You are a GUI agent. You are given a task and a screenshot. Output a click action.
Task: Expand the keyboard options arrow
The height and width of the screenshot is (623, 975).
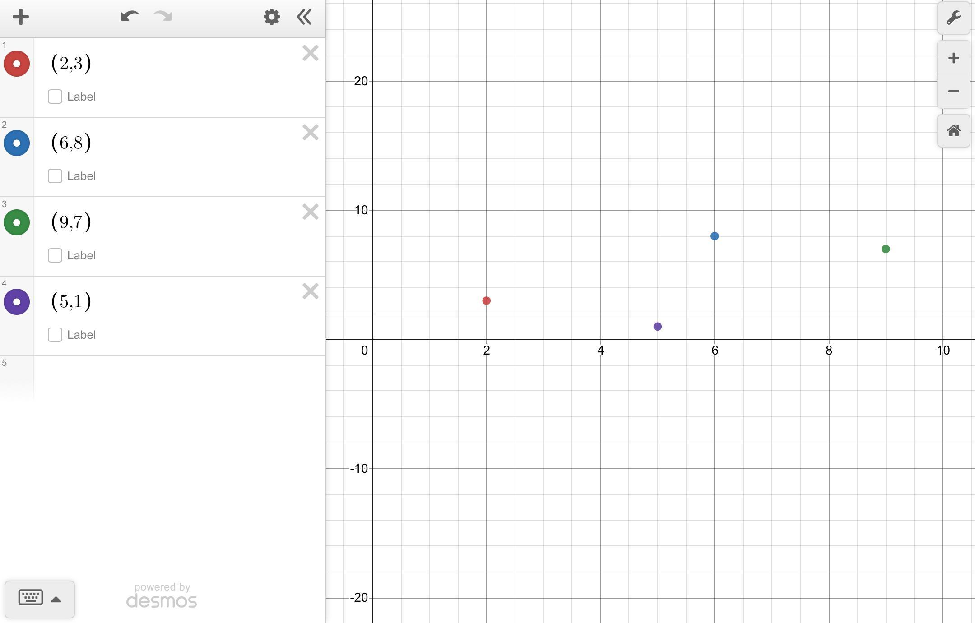pyautogui.click(x=56, y=600)
